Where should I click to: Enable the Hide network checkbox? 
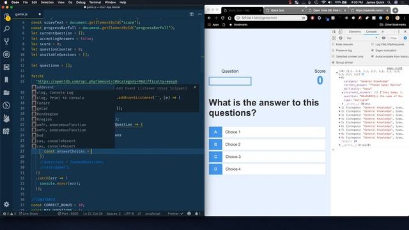[x=333, y=44]
